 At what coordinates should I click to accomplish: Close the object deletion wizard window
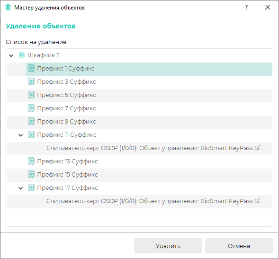tap(268, 7)
